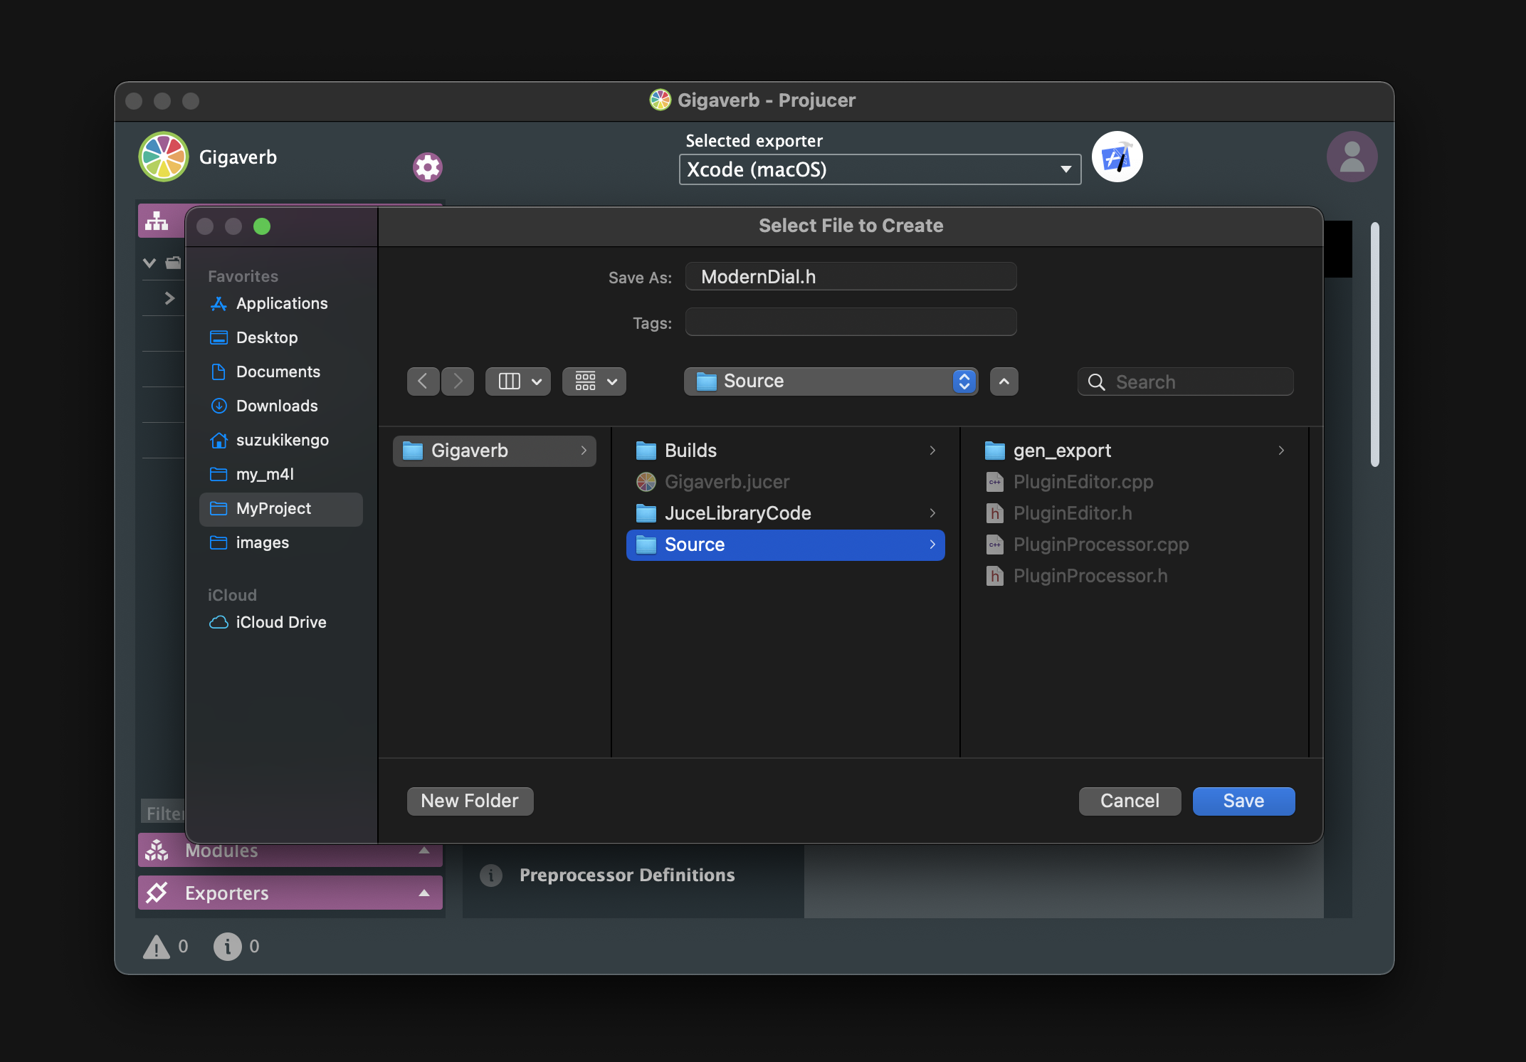Image resolution: width=1526 pixels, height=1062 pixels.
Task: Zoom the file dialog green button
Action: [262, 226]
